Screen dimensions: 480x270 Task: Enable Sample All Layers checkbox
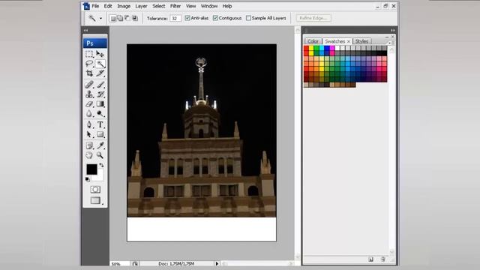[248, 18]
